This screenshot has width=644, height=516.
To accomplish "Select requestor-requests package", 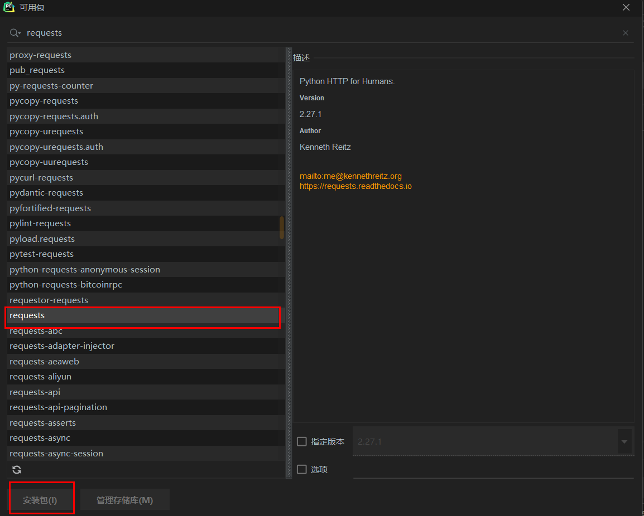I will (146, 300).
